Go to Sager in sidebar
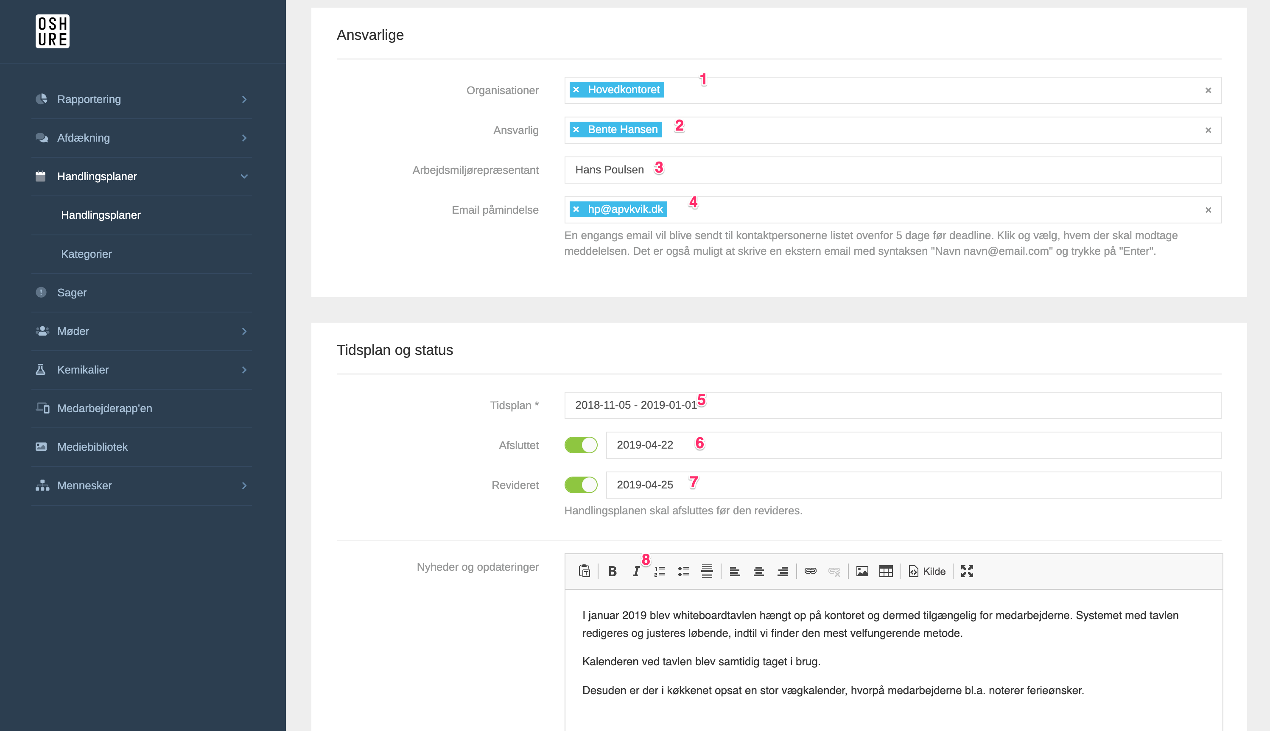Viewport: 1270px width, 731px height. click(72, 293)
